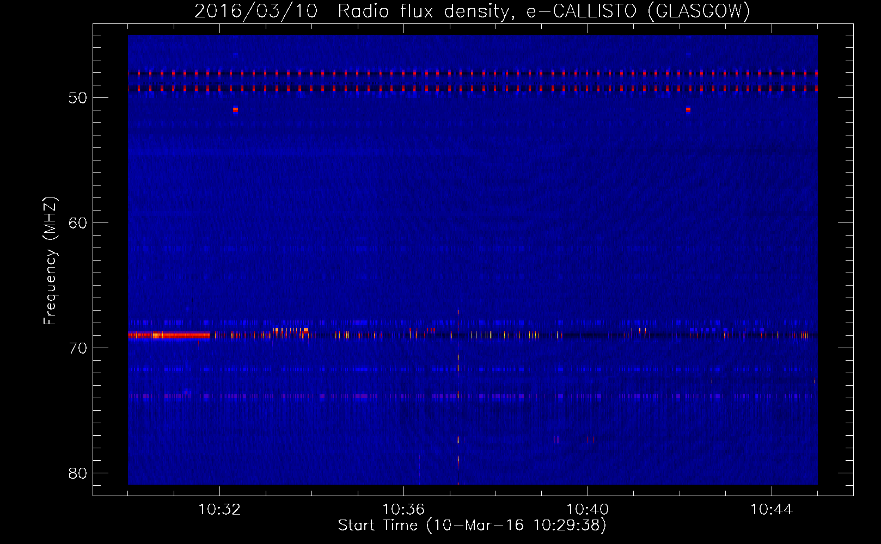The image size is (881, 544).
Task: Click the plot title "2016/03/10 Radio flux density, e-CALLISTO (GLASGOW)"
Action: coord(472,11)
